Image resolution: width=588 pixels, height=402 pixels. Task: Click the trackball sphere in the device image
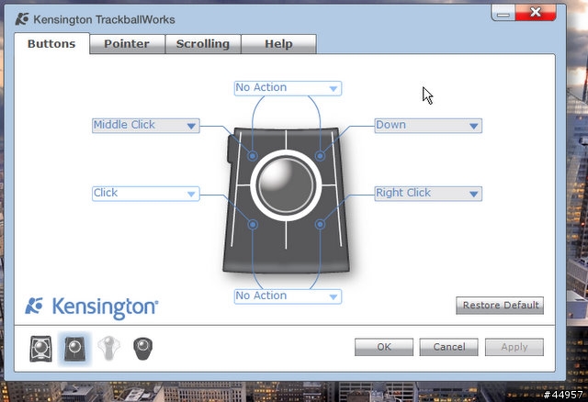[x=286, y=185]
